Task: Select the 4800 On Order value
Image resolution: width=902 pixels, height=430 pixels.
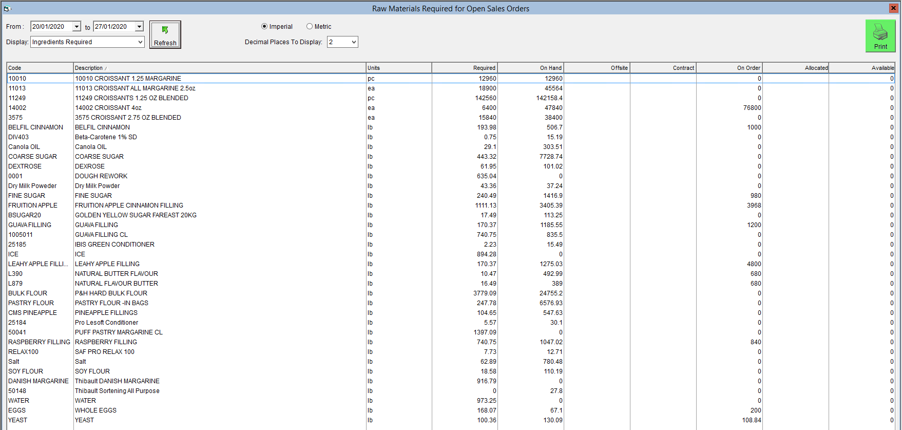Action: (x=754, y=264)
